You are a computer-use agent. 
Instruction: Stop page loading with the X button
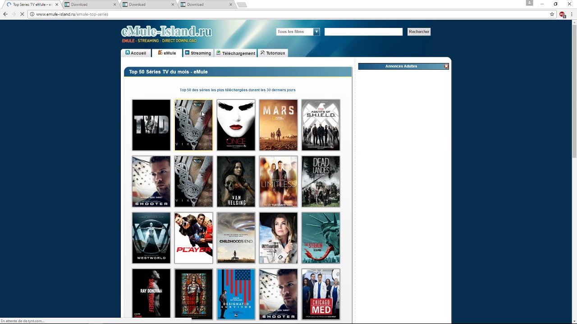tap(22, 14)
